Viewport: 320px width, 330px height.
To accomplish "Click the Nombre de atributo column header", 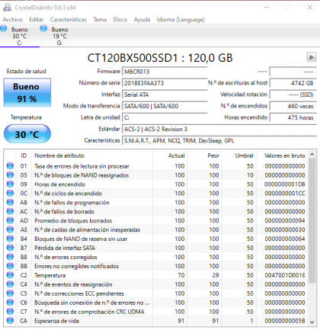I will 92,155.
